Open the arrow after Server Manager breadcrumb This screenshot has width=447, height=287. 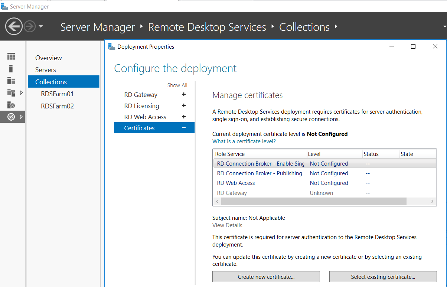(x=141, y=27)
